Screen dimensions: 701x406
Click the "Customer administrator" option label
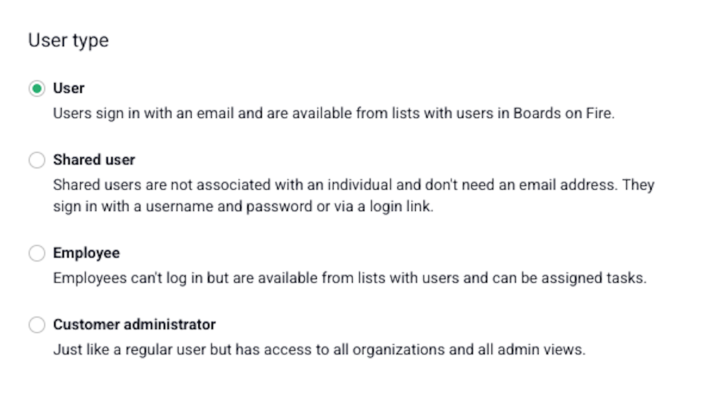coord(134,325)
